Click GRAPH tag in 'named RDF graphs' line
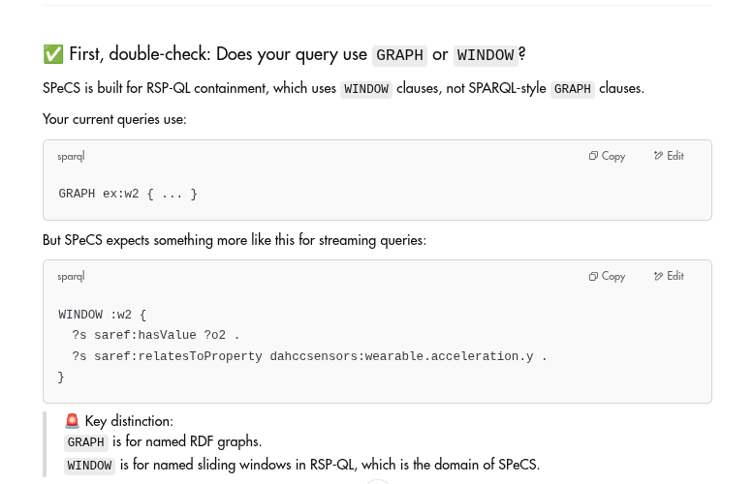Image resolution: width=754 pixels, height=484 pixels. (x=85, y=441)
